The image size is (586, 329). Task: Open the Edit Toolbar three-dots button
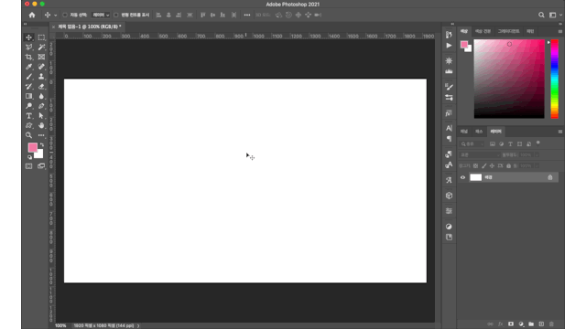(41, 135)
